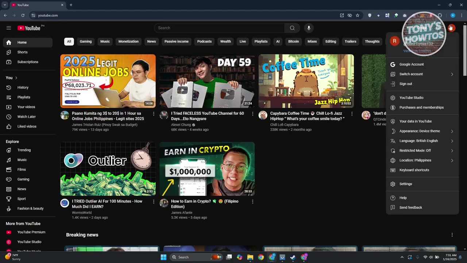
Task: Open options for the Paano Kumita video
Action: (x=154, y=114)
